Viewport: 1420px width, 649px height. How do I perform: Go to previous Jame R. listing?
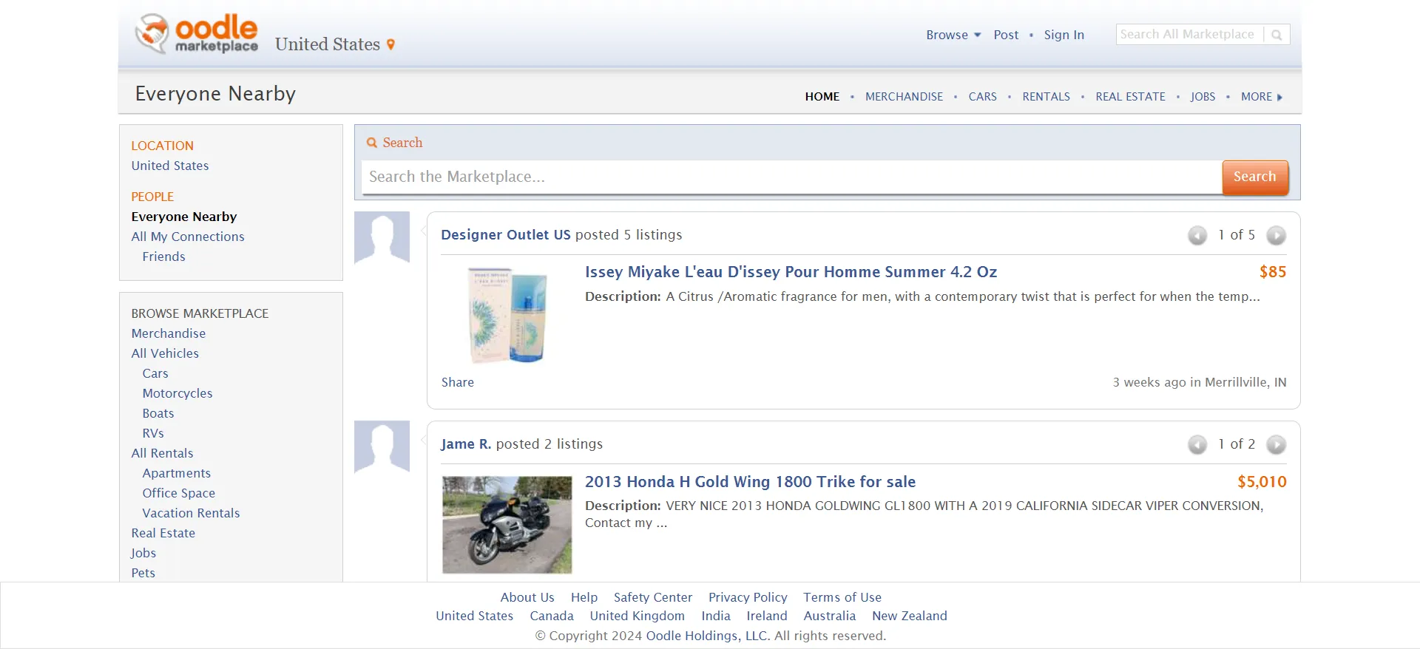pos(1197,444)
